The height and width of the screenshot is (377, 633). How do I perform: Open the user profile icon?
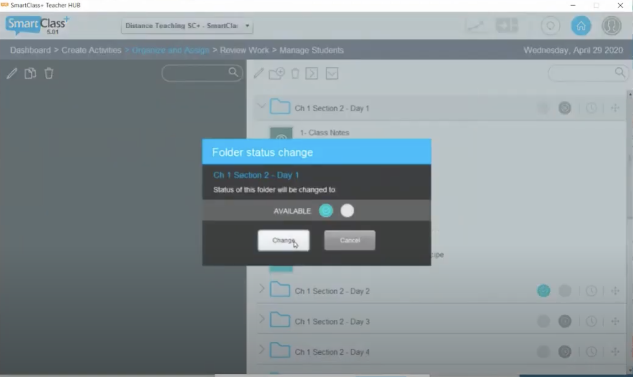coord(611,26)
